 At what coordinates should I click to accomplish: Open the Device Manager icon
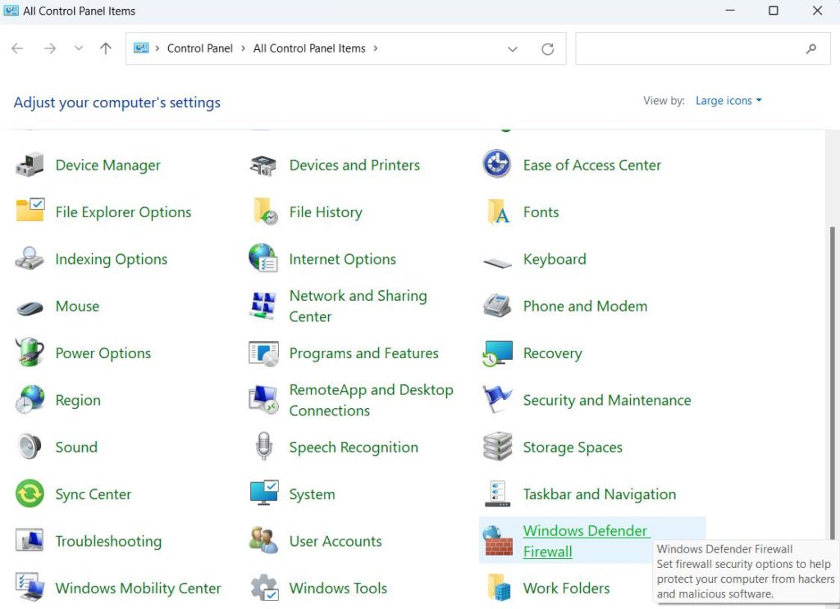point(30,165)
